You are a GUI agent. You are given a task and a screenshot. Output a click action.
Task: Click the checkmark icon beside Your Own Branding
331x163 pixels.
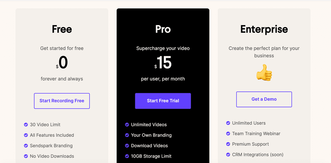tap(127, 135)
